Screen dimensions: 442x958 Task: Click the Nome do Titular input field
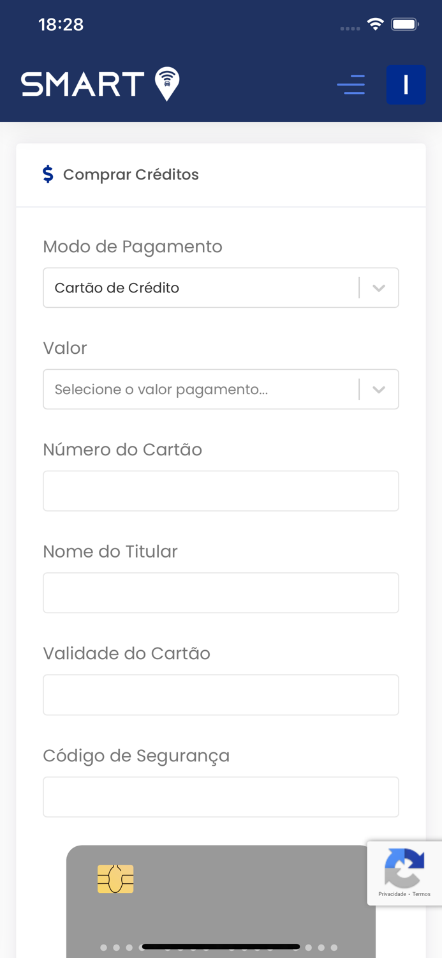[x=221, y=593]
